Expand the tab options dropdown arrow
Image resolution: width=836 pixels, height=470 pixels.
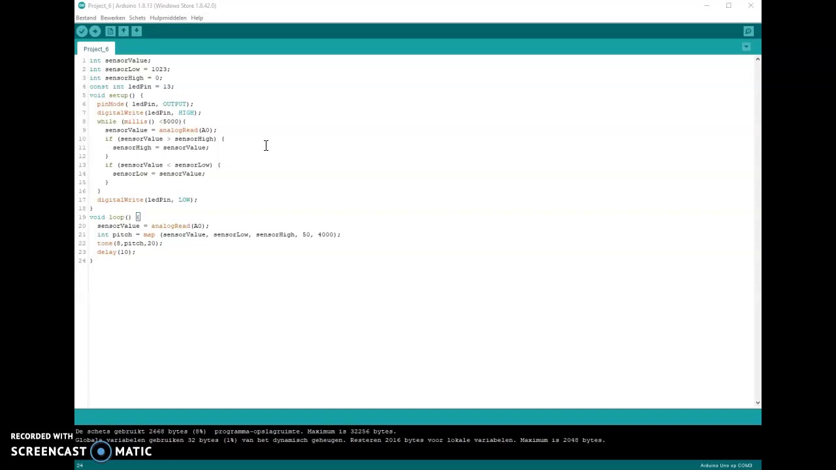pos(747,47)
